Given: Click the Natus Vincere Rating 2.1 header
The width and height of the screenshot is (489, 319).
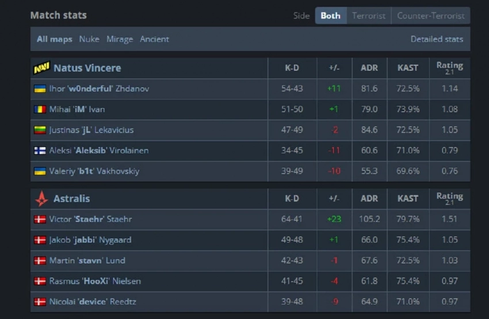Looking at the screenshot, I should 449,68.
